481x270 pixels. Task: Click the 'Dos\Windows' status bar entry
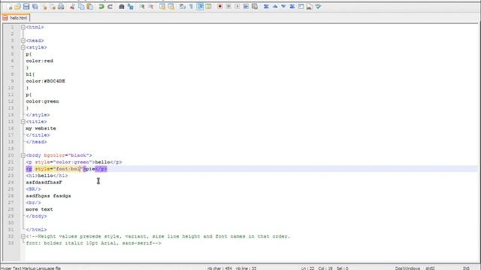407,268
